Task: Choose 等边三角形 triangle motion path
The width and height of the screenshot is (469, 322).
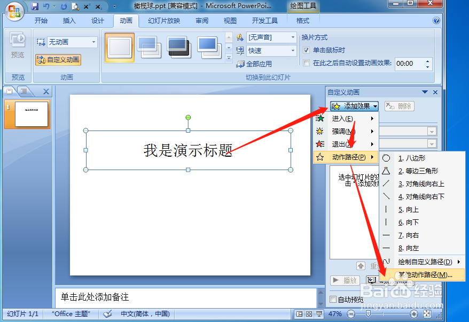Action: (422, 171)
